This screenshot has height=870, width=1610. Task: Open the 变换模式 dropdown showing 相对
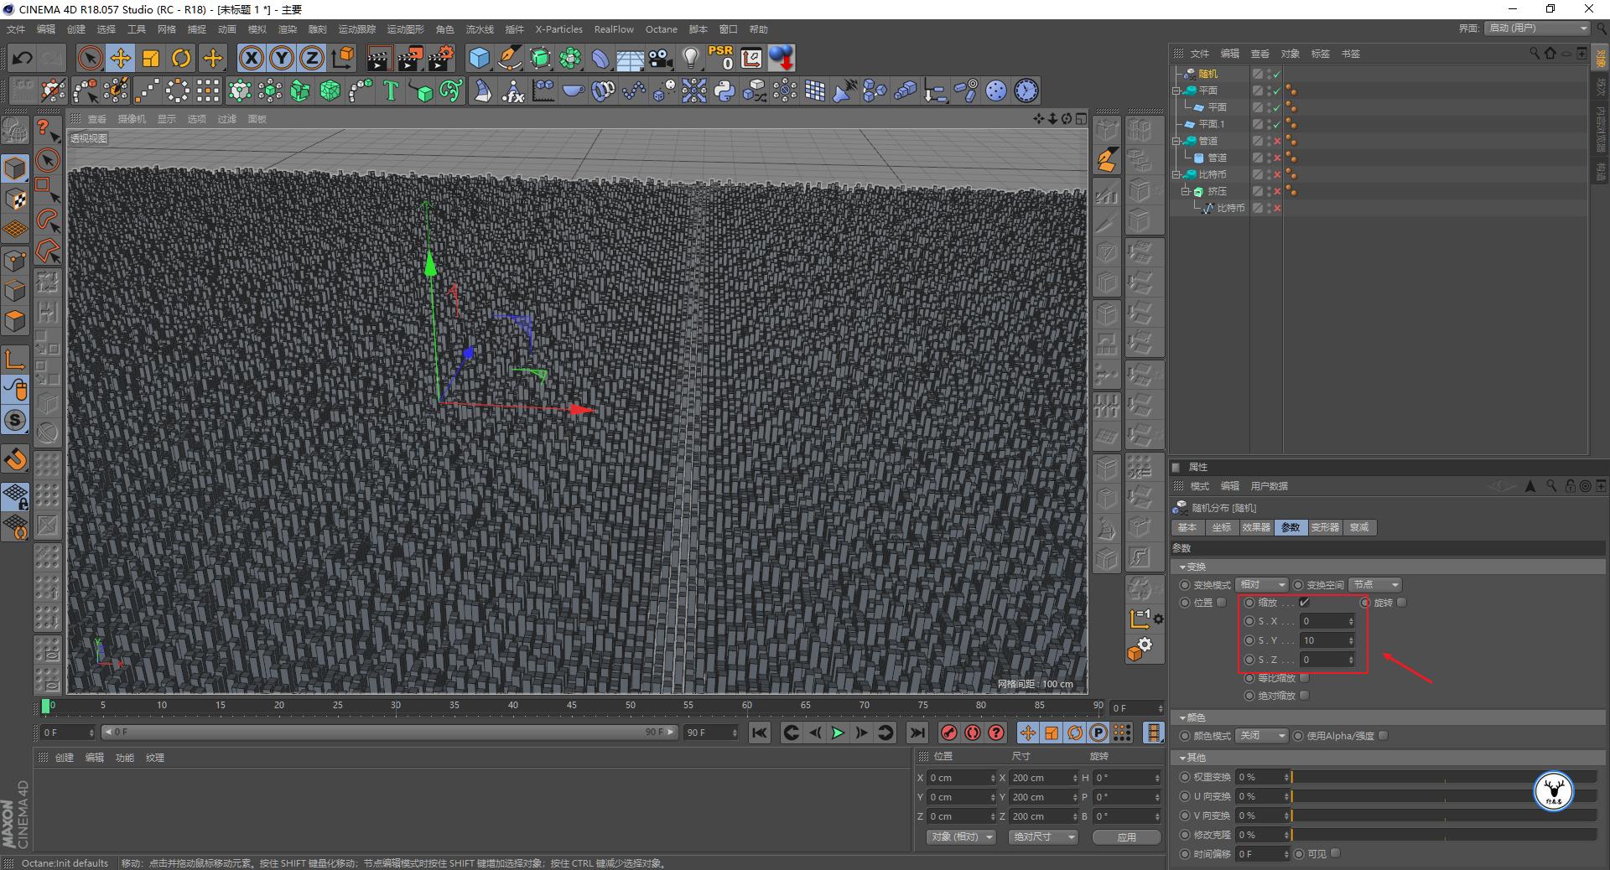click(1262, 585)
